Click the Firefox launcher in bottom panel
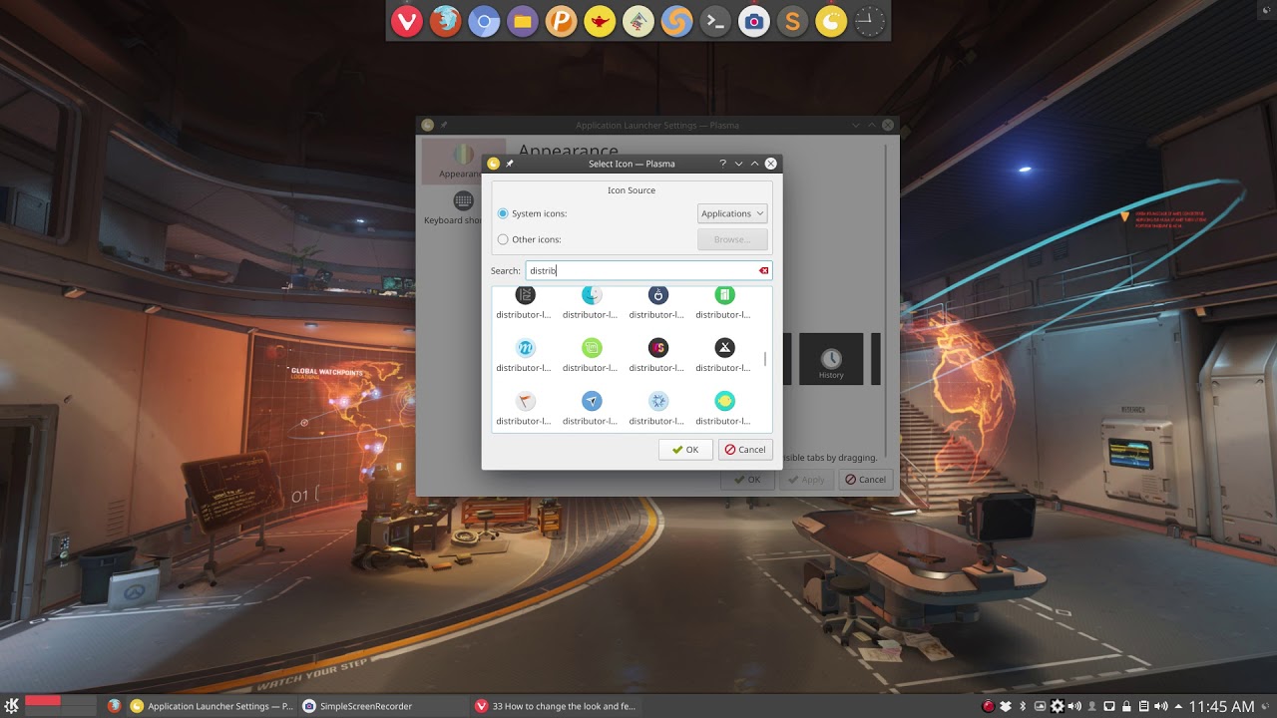Viewport: 1277px width, 718px height. pyautogui.click(x=115, y=706)
